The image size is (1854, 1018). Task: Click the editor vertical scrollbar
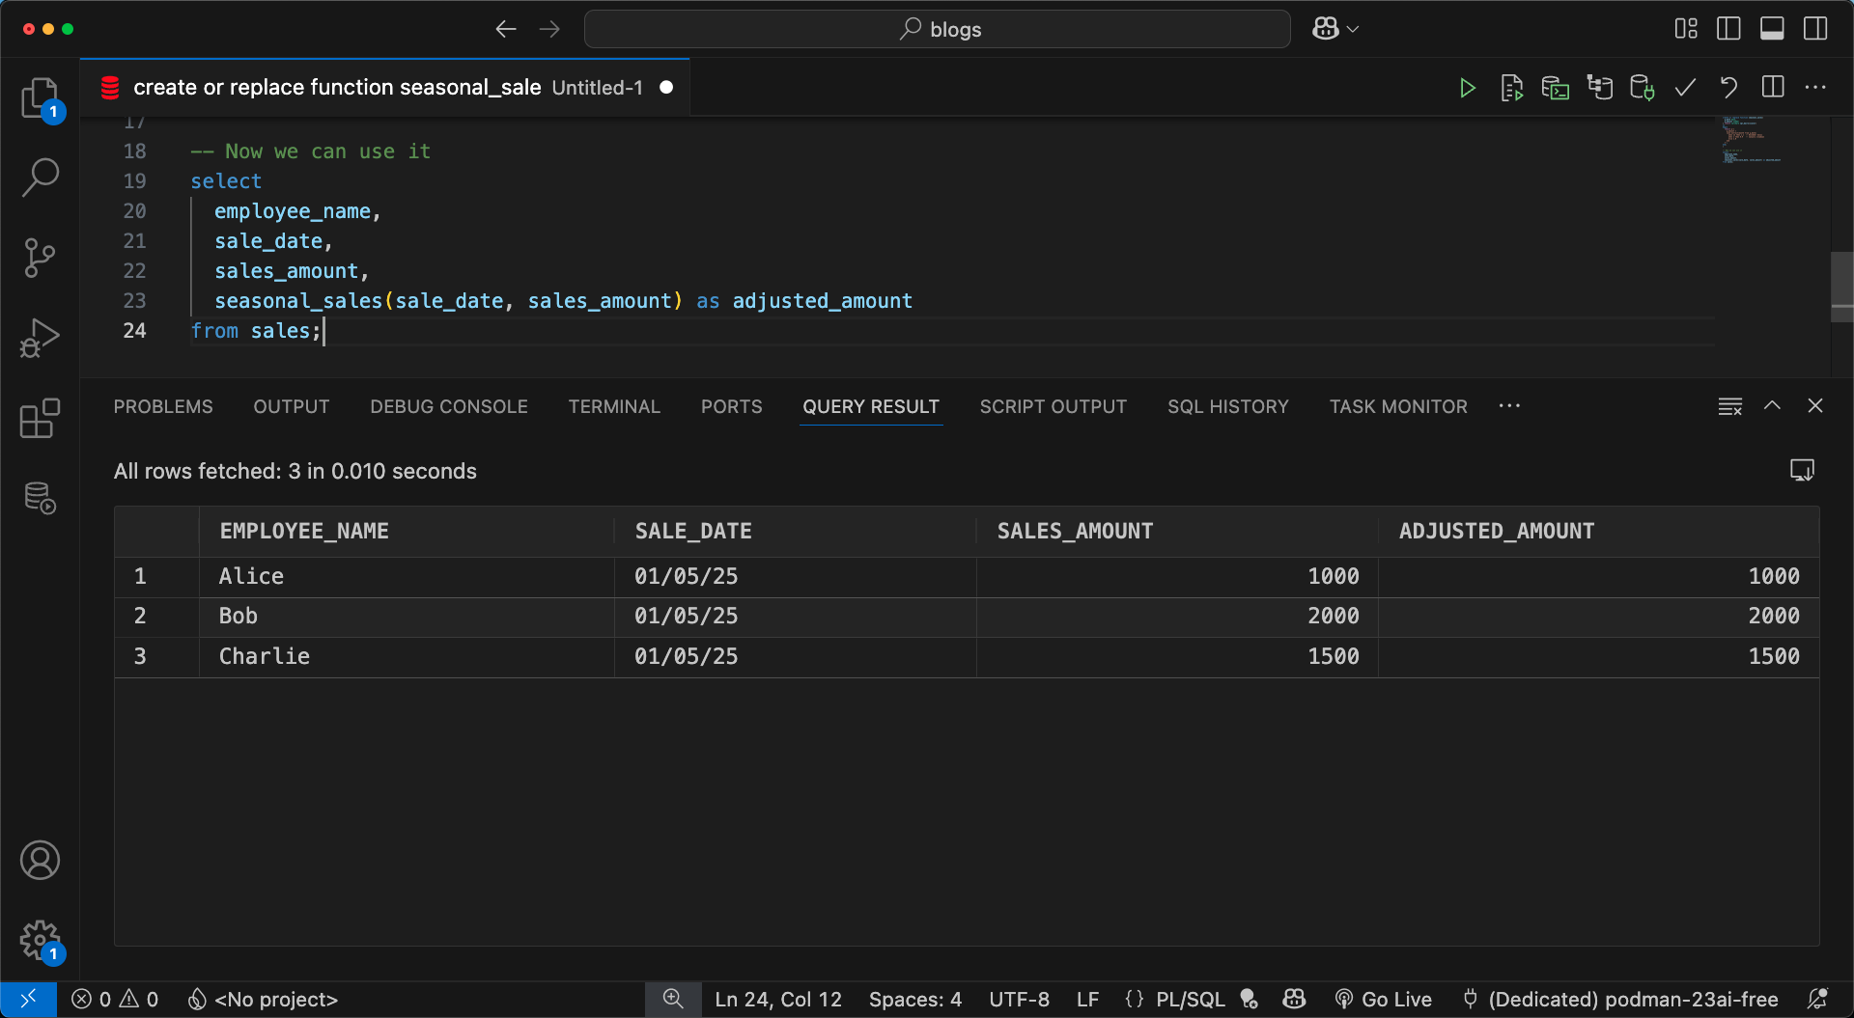tap(1841, 287)
